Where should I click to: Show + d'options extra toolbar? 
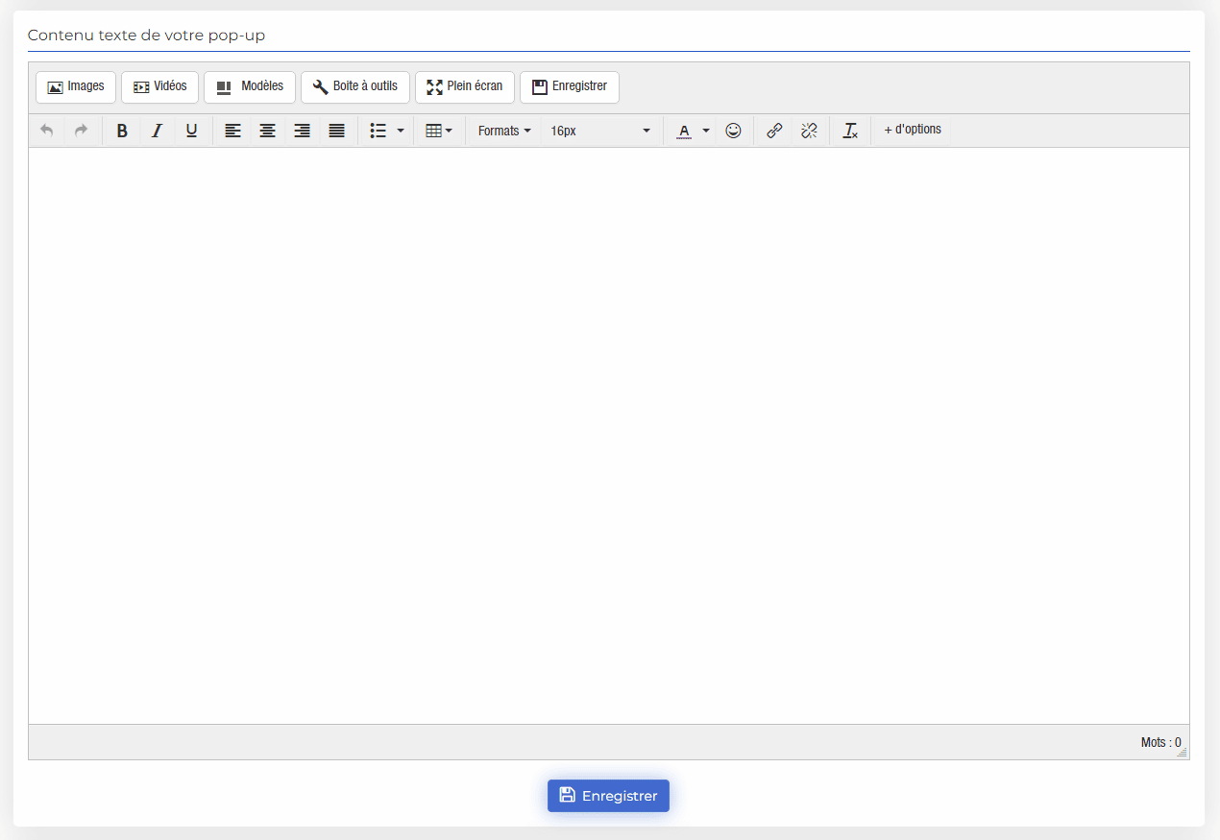click(913, 130)
